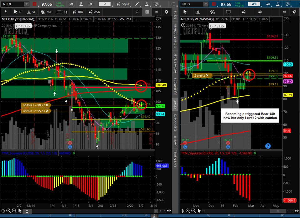
Task: Open the Wk timeframe selector on right chart
Action: (254, 4)
